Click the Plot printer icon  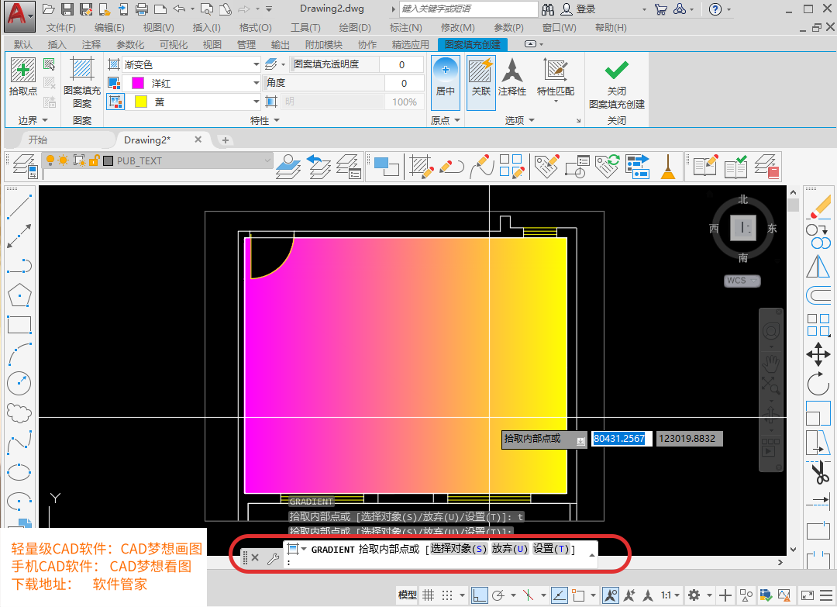(142, 9)
